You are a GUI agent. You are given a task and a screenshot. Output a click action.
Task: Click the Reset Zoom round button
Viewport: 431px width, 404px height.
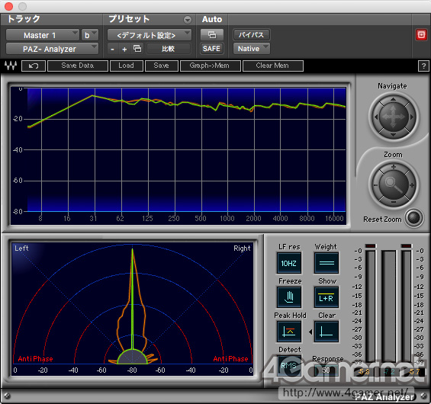414,218
